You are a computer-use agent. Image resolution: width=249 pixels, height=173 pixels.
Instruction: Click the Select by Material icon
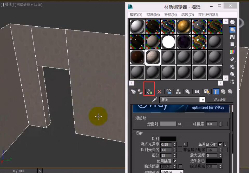point(232,74)
